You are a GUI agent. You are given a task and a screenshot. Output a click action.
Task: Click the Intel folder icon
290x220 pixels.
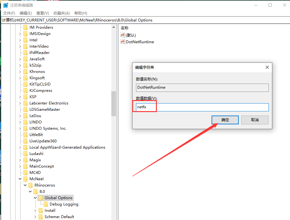coord(26,40)
